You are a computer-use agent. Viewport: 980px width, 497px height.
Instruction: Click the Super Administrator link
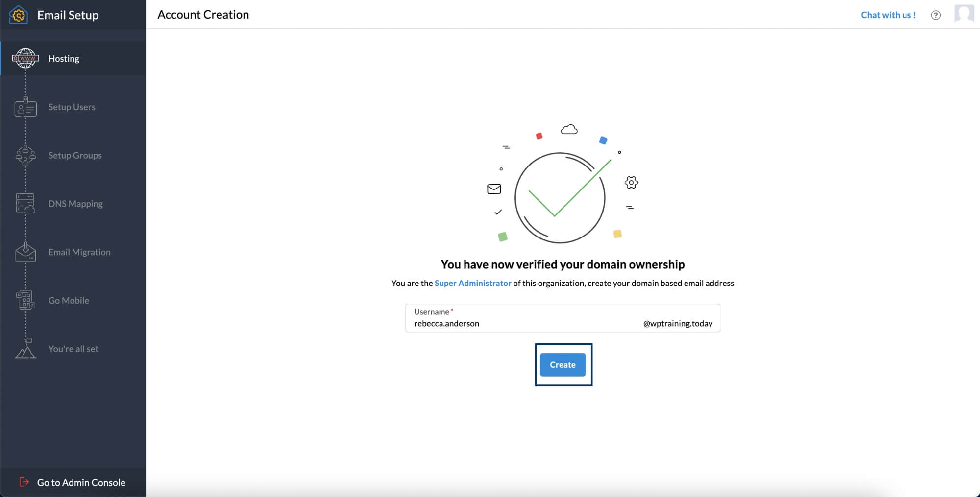click(472, 283)
